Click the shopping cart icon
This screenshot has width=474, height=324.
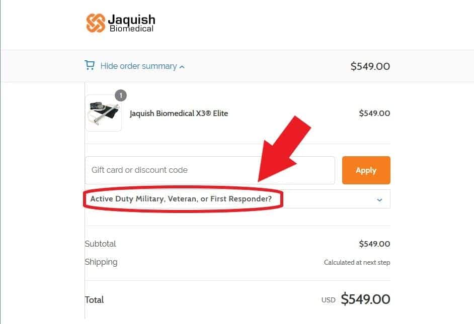(90, 65)
